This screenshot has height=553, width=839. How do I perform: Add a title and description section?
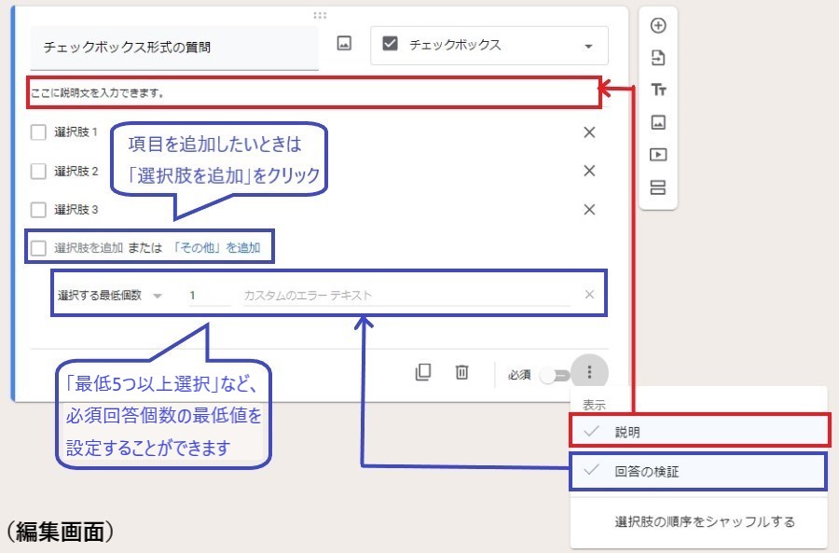pos(658,90)
